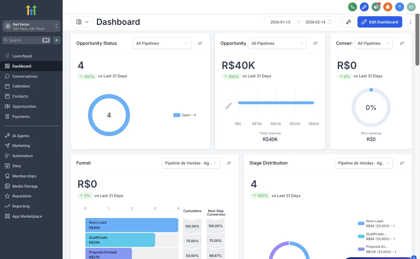This screenshot has height=259, width=420.
Task: Open the help question mark icon
Action: tap(399, 7)
